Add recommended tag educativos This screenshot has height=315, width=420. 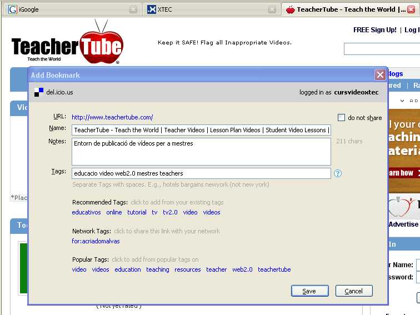86,212
